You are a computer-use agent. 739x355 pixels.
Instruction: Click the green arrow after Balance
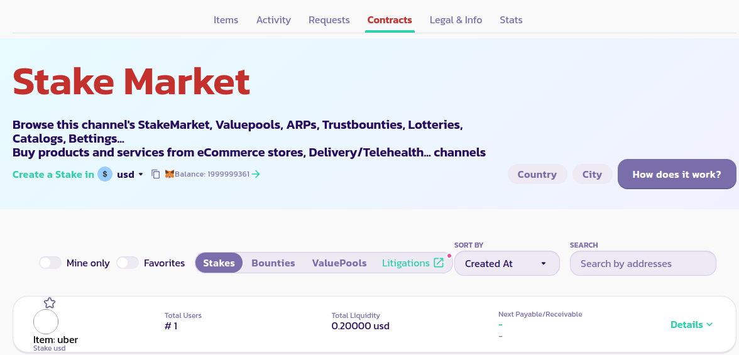click(256, 174)
